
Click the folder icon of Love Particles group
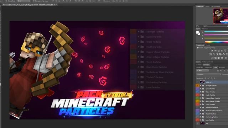[203, 120]
